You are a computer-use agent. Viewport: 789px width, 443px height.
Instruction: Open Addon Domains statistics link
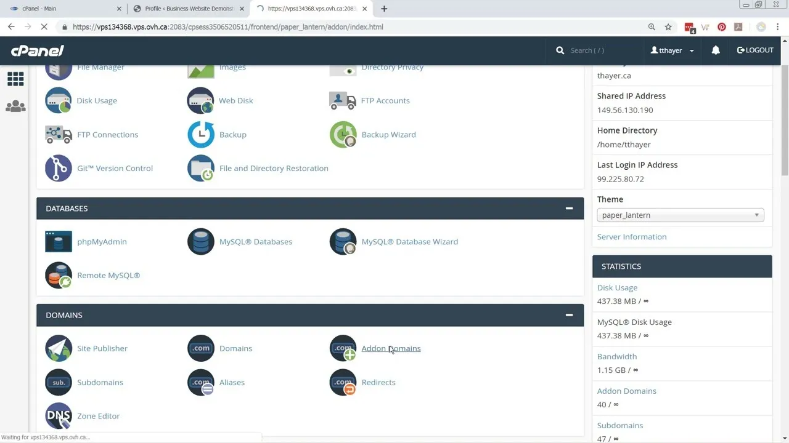click(626, 391)
